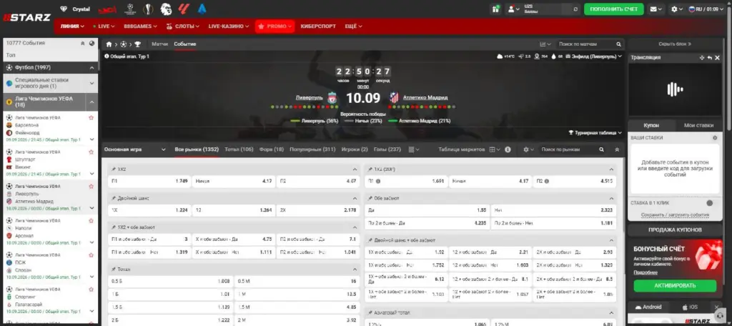Open the messages envelope dropdown
This screenshot has width=732, height=326.
click(656, 9)
